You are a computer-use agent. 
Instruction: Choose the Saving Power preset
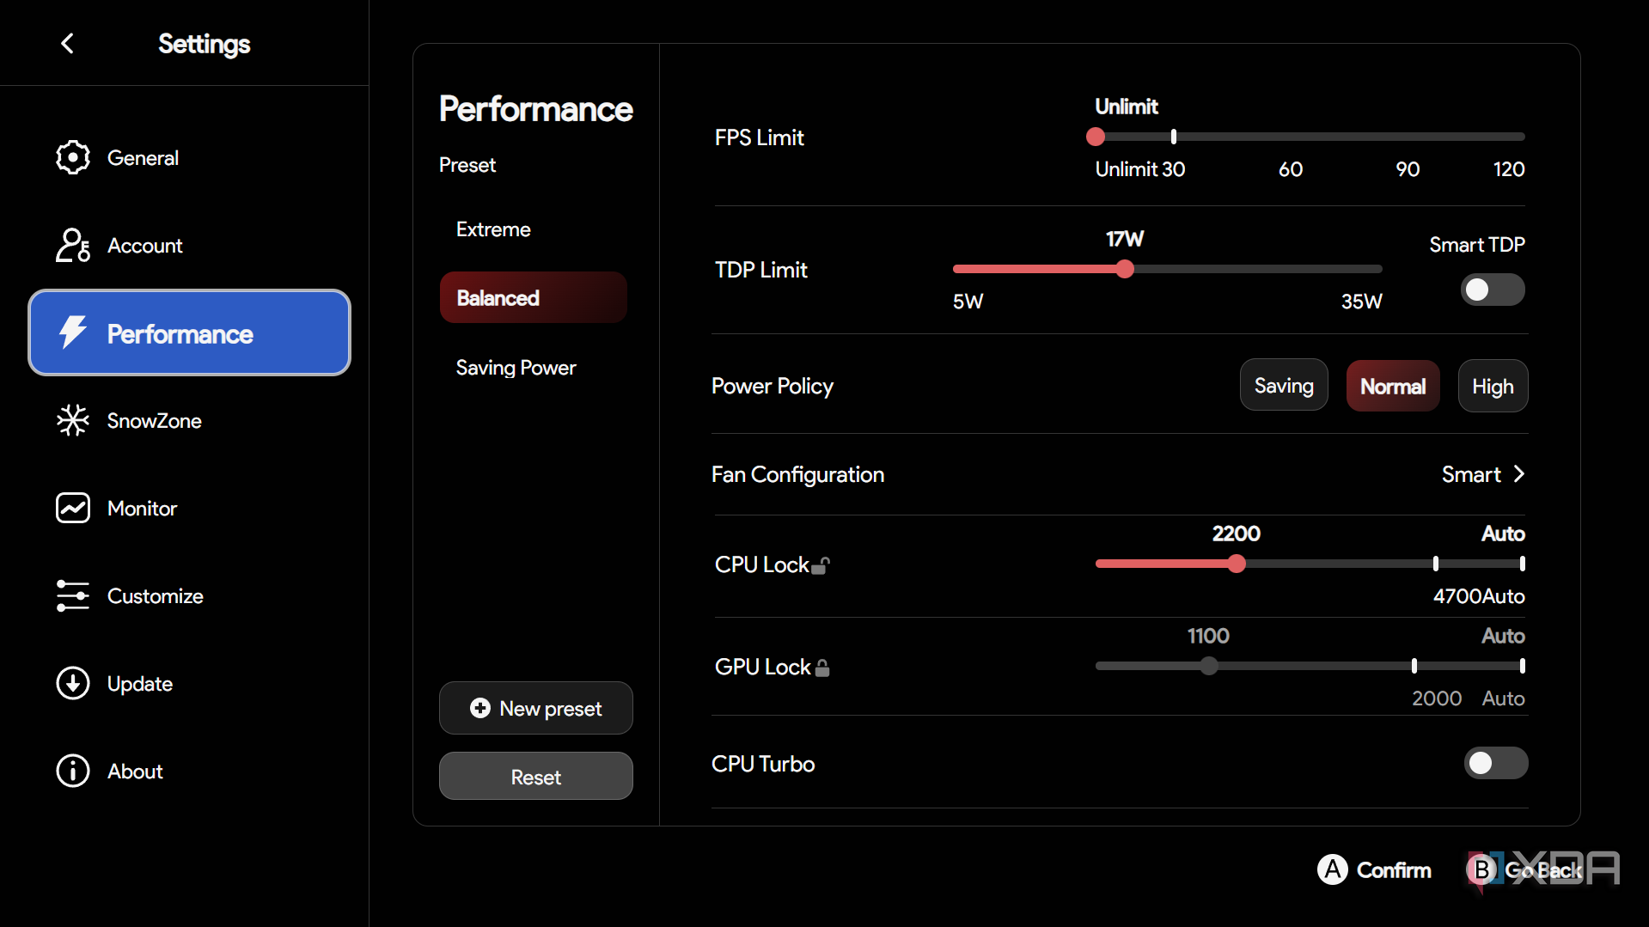click(x=516, y=368)
